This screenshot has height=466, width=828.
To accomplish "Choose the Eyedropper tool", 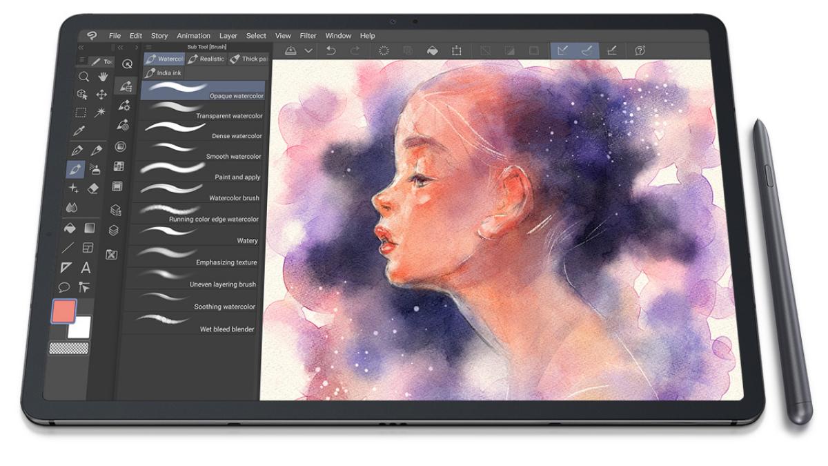I will click(79, 130).
